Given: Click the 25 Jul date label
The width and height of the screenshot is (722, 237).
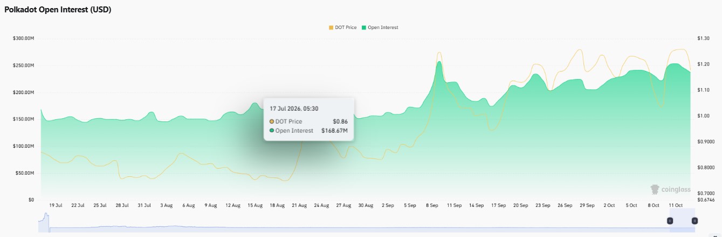Looking at the screenshot, I should (100, 205).
